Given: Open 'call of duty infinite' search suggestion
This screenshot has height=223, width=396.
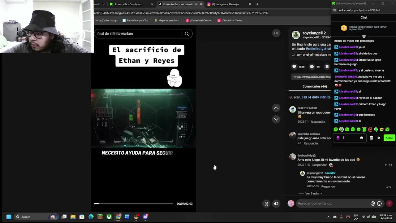Looking at the screenshot, I should 316,97.
